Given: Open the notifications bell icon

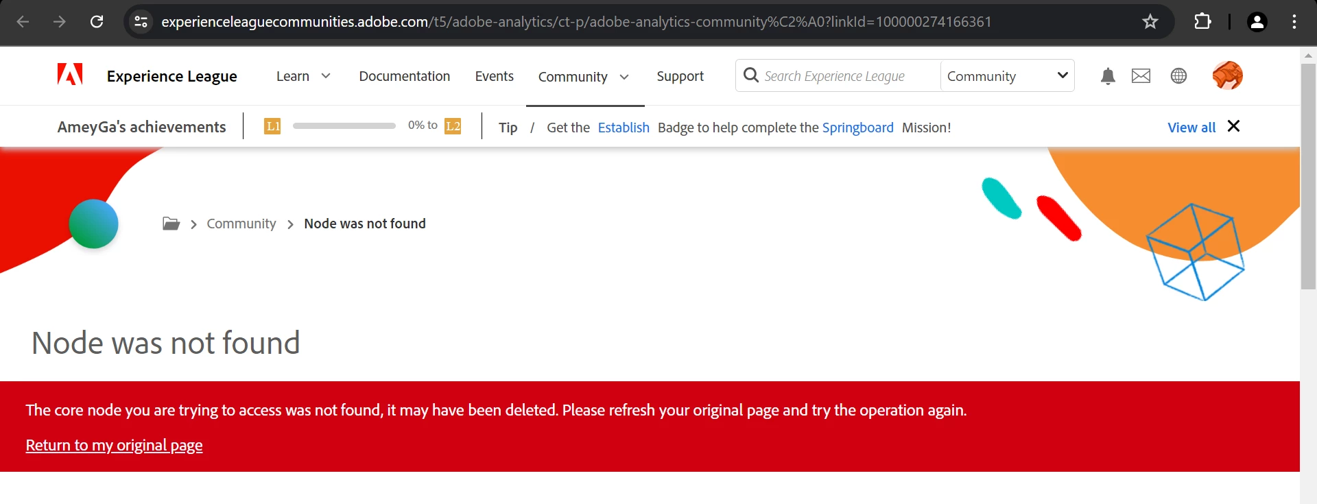Looking at the screenshot, I should point(1108,76).
